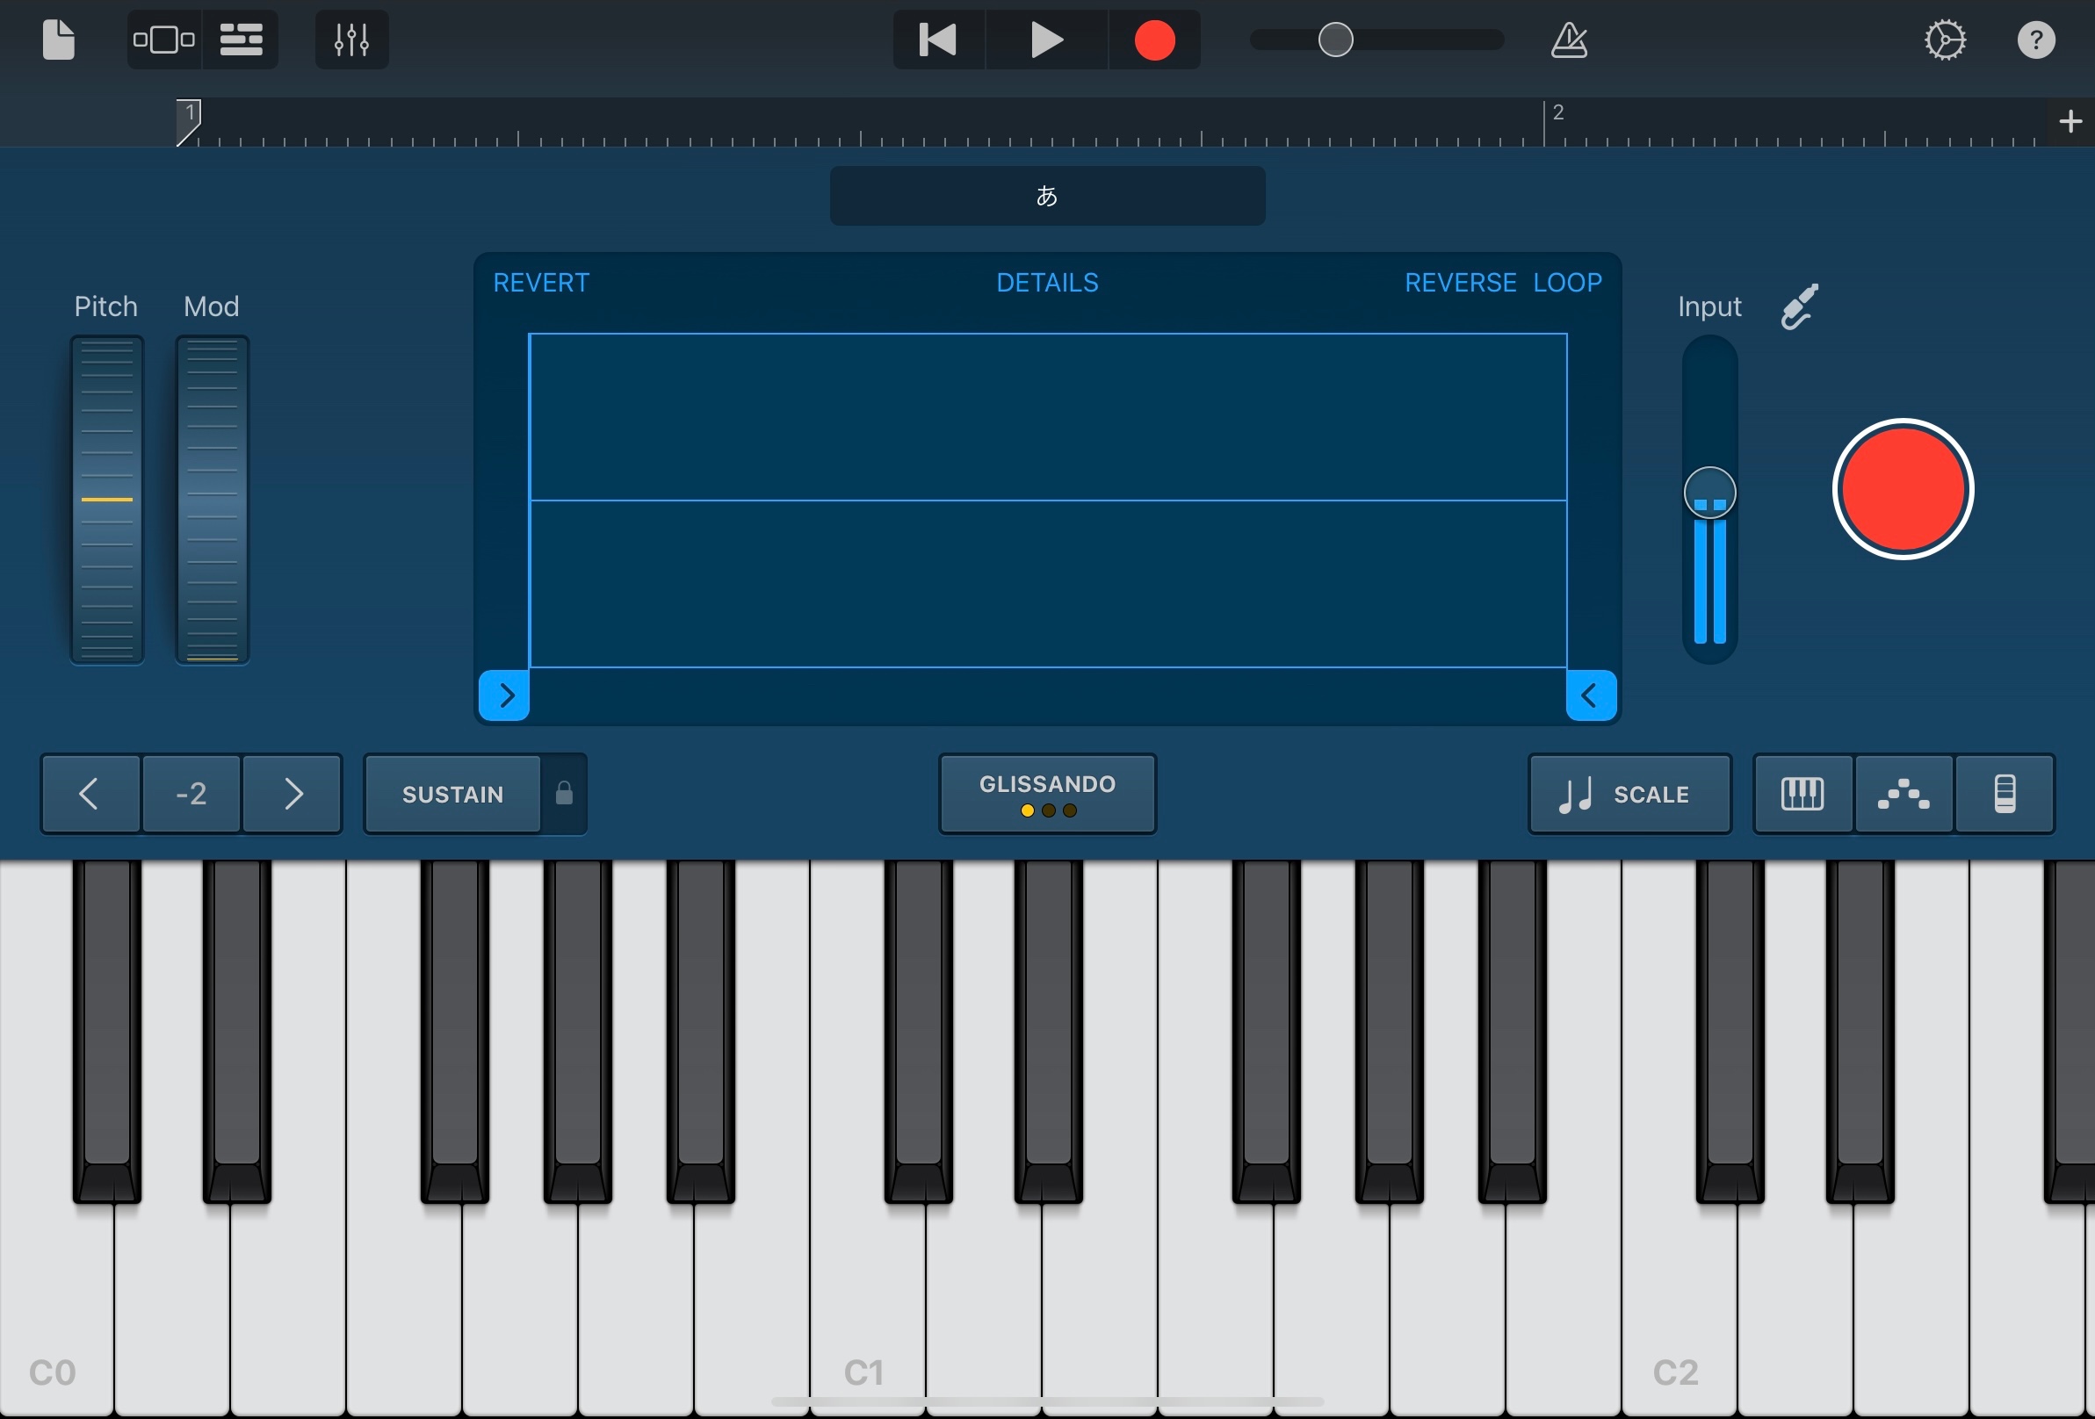This screenshot has width=2095, height=1419.
Task: Open track controls mixer icon
Action: [351, 40]
